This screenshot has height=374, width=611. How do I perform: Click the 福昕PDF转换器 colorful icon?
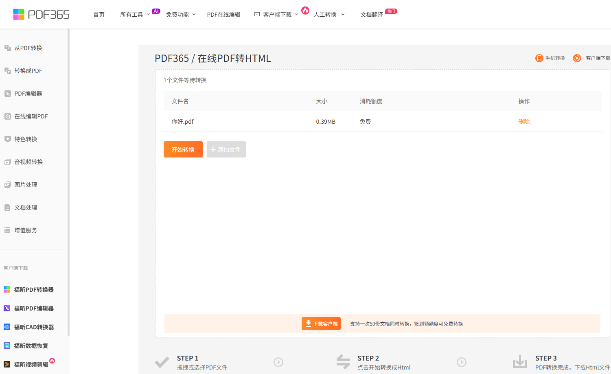click(7, 290)
